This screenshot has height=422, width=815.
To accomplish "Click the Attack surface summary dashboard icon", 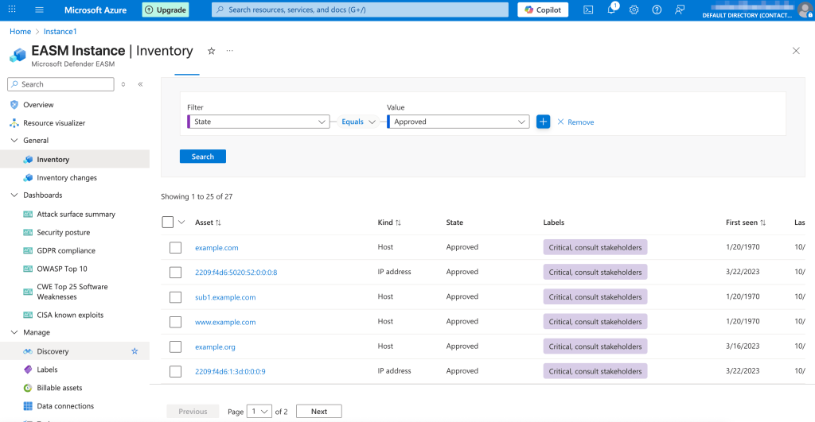I will click(28, 214).
